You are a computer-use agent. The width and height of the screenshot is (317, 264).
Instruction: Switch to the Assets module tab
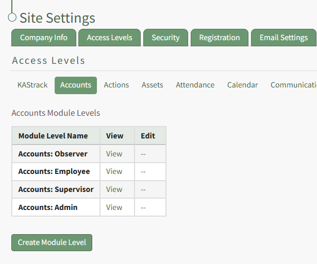(152, 85)
